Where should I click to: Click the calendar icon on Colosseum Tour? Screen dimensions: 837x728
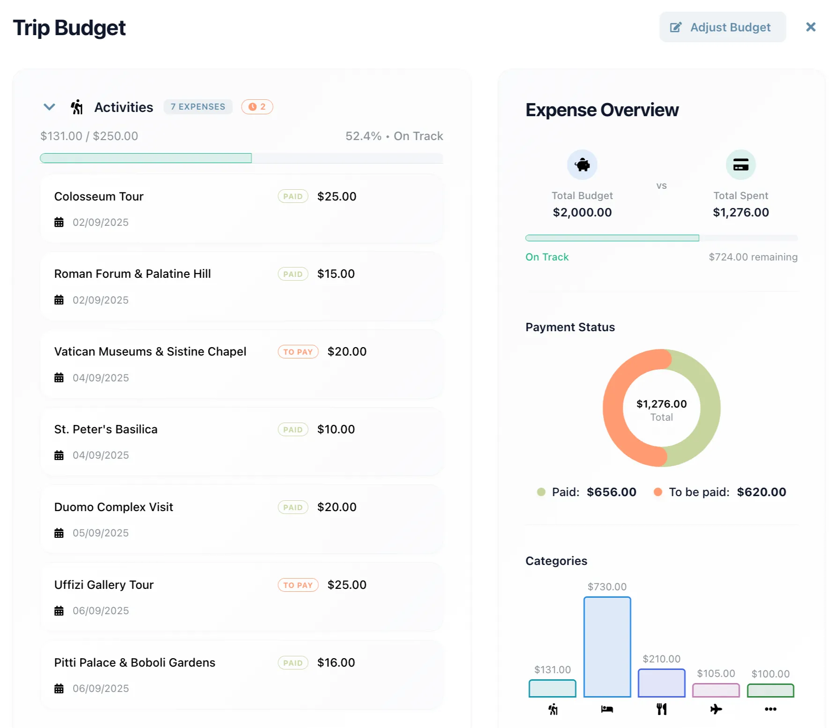point(59,223)
